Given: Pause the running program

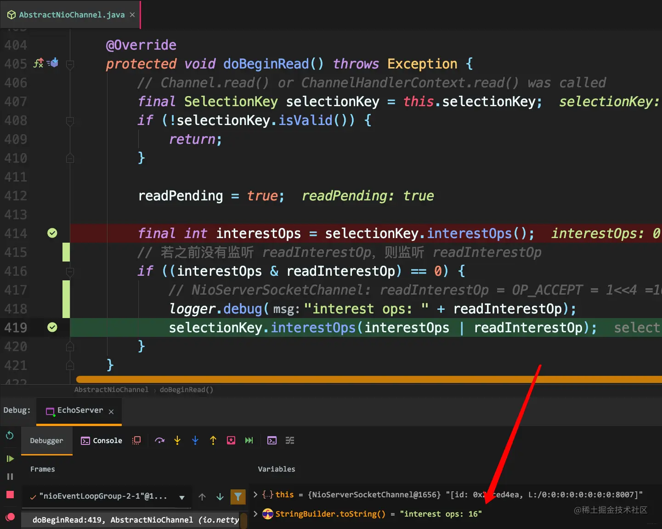Looking at the screenshot, I should click(10, 477).
